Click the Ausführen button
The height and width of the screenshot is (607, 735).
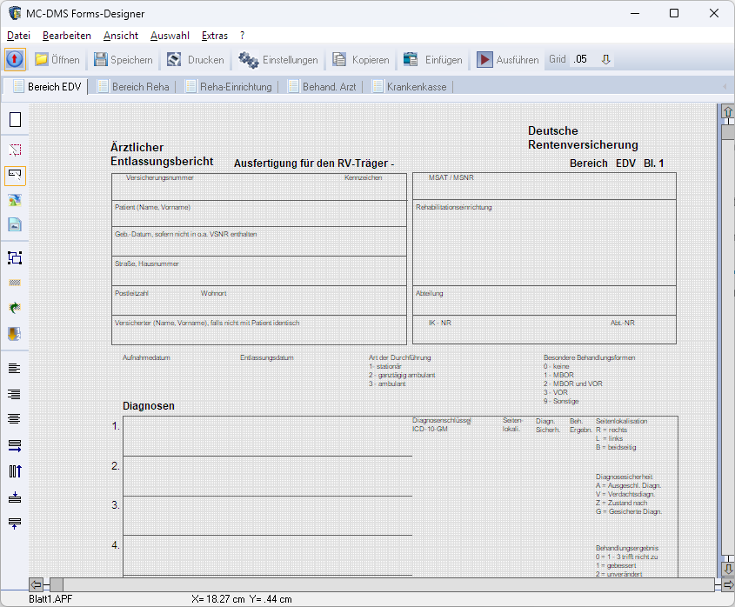click(x=508, y=60)
